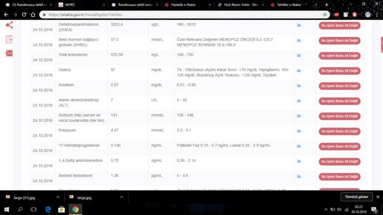Reload the page with refresh icon
Screen dimensions: 383x215
24,14
